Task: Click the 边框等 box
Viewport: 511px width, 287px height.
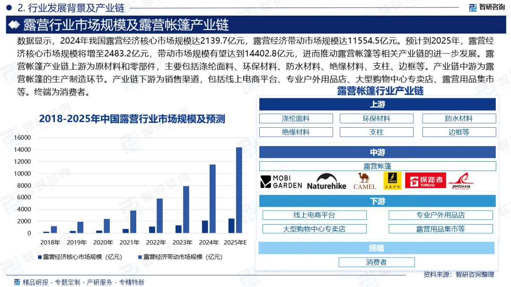Action: pyautogui.click(x=459, y=132)
